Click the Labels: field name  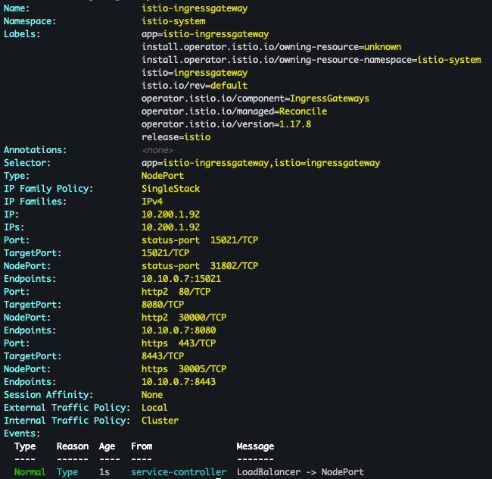22,34
